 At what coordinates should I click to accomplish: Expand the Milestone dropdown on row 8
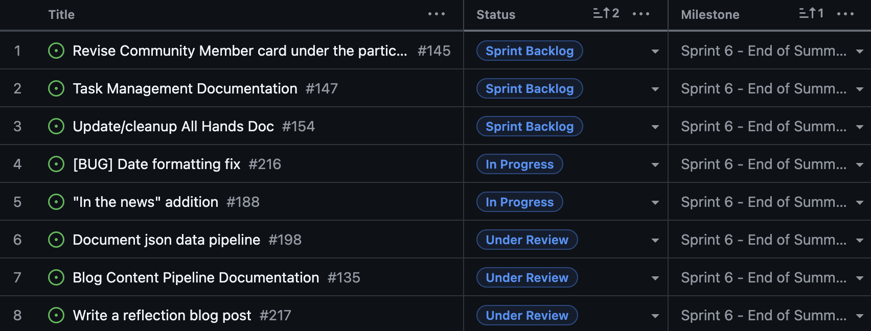point(860,315)
